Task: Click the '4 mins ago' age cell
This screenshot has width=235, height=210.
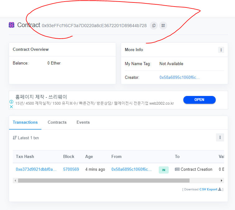Action: (x=95, y=169)
